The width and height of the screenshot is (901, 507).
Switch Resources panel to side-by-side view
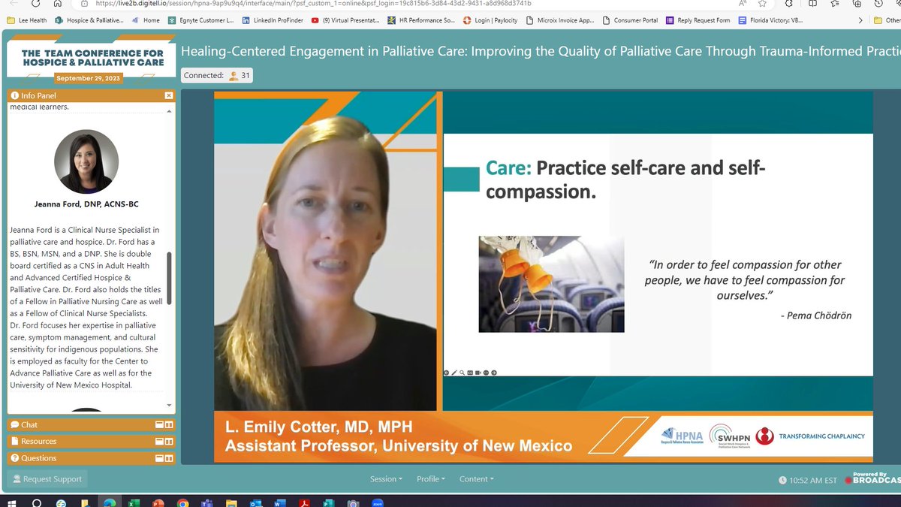[x=169, y=441]
